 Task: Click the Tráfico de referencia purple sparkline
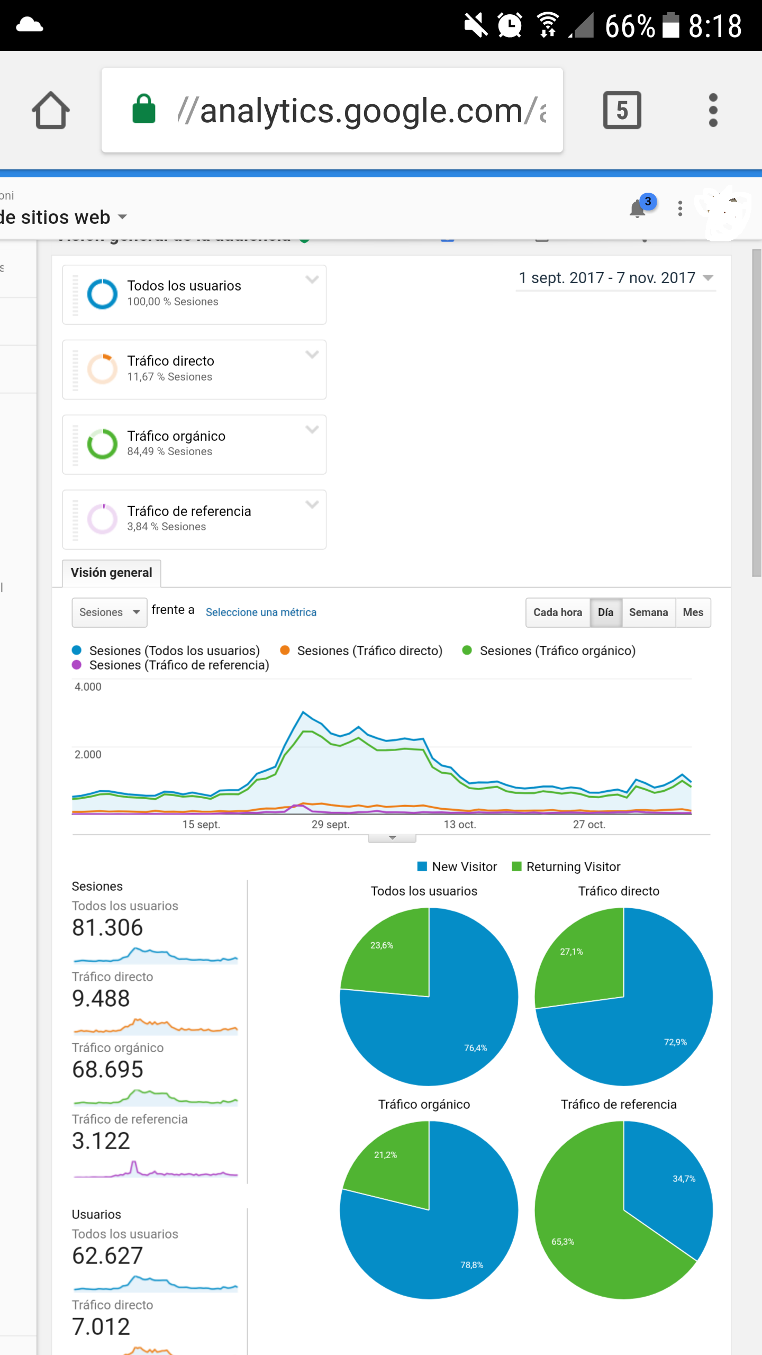pos(156,1169)
